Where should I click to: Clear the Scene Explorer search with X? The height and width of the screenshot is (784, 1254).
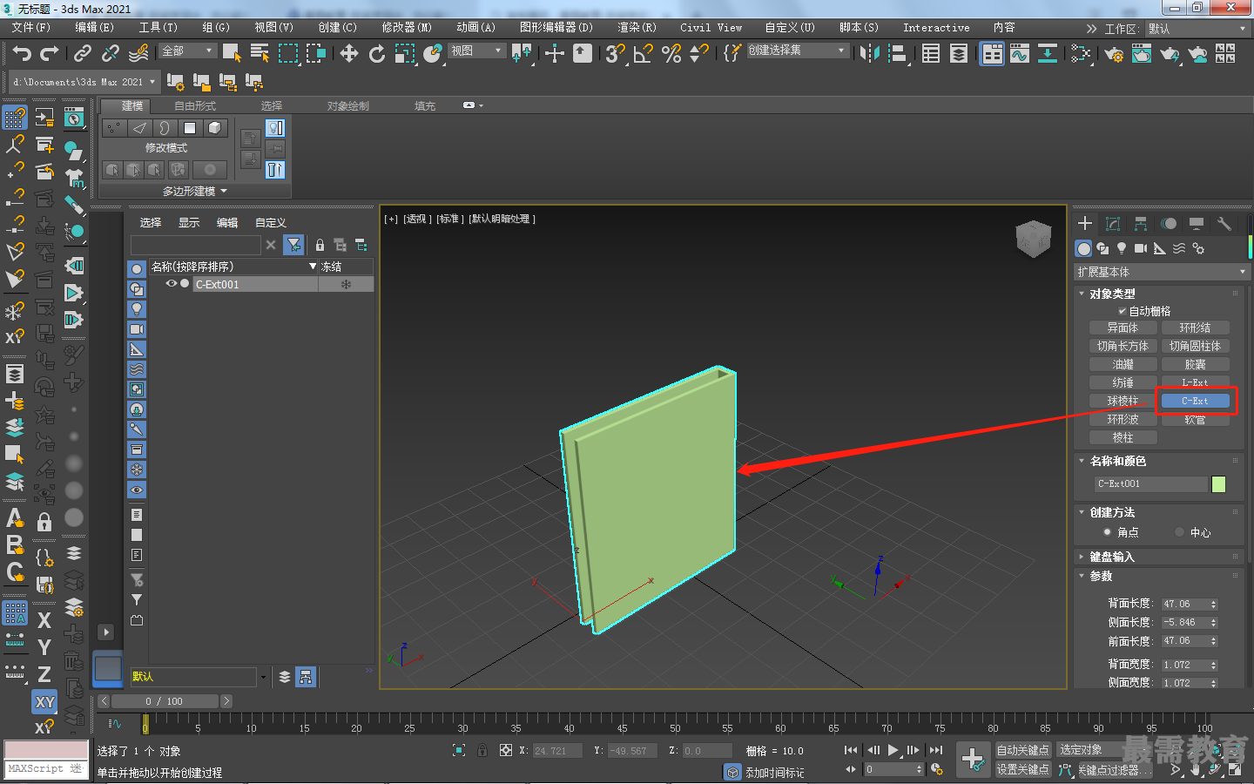click(271, 245)
